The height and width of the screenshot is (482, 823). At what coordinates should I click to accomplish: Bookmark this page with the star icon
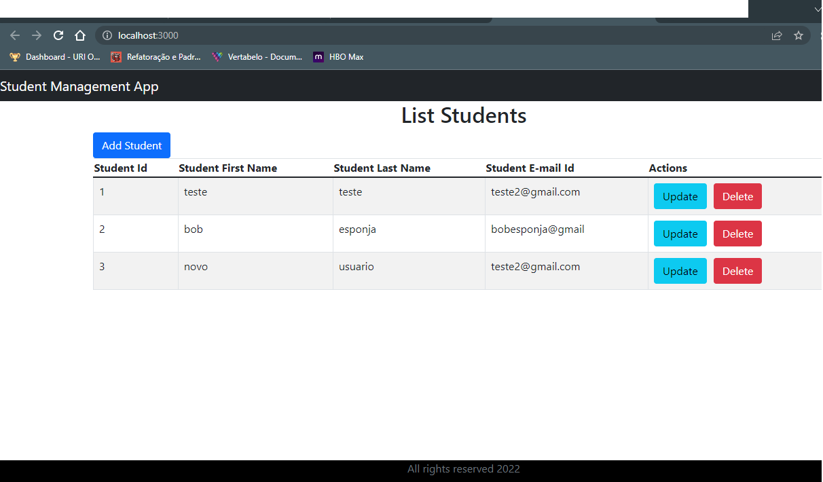(799, 35)
